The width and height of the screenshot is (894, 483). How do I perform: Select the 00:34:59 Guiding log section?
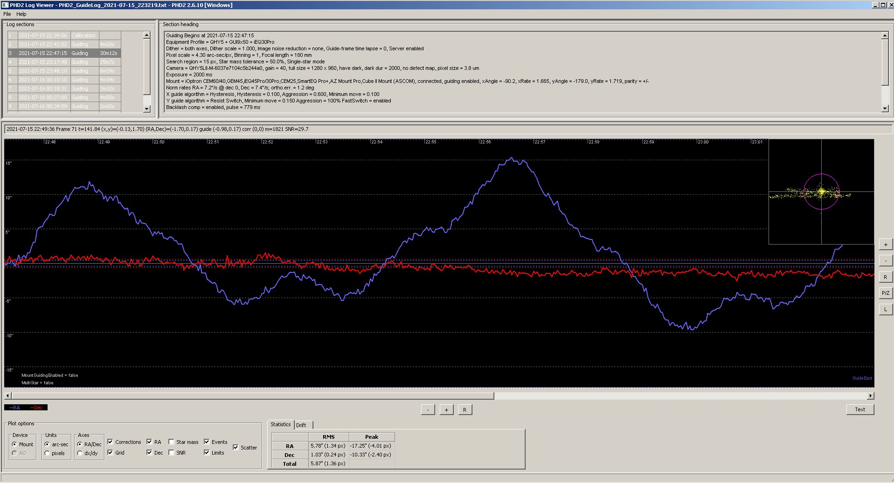(64, 106)
